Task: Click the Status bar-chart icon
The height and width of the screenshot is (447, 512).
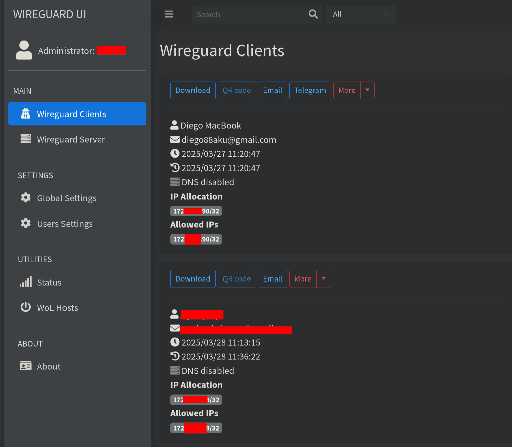Action: (26, 282)
